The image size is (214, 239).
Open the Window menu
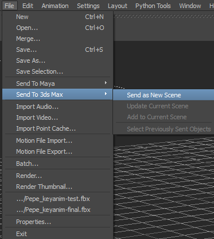tap(190, 6)
